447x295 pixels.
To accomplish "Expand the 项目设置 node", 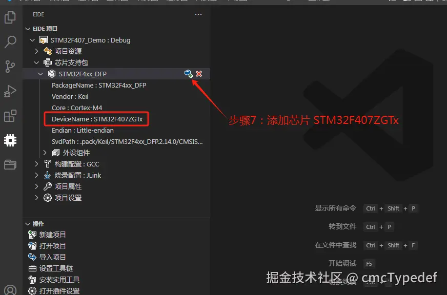I will [36, 198].
